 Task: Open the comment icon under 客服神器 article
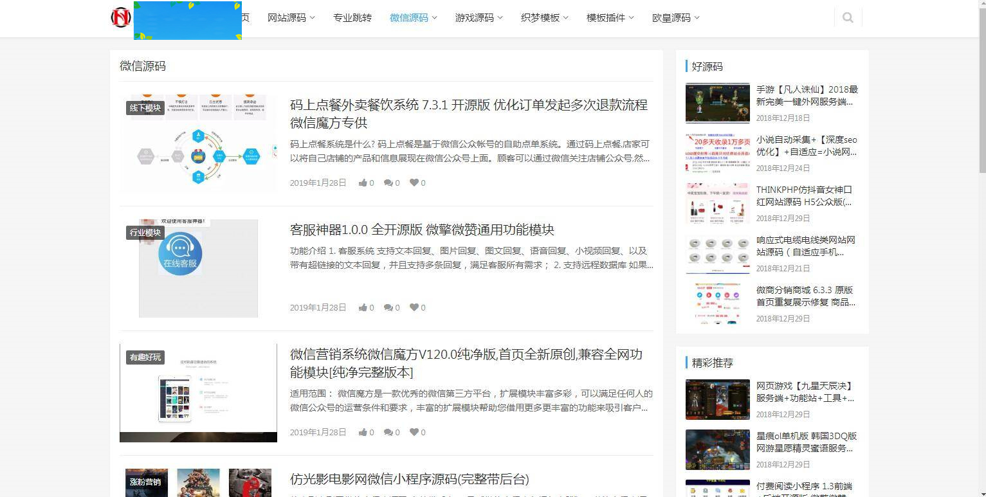pyautogui.click(x=389, y=307)
